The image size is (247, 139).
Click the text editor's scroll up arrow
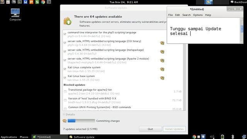[242, 19]
